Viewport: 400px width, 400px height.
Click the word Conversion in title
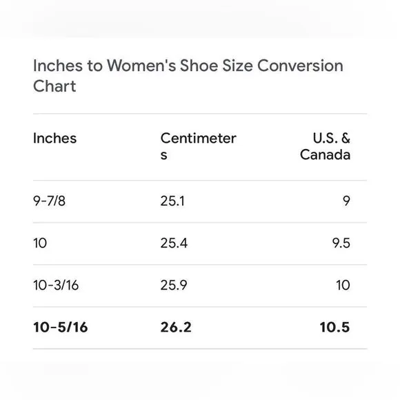click(x=300, y=66)
